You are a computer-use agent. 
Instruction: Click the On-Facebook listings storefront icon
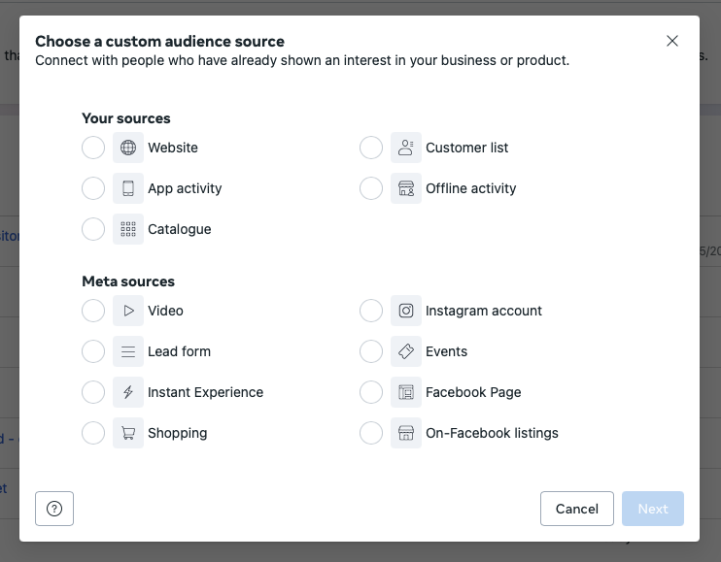(x=406, y=433)
